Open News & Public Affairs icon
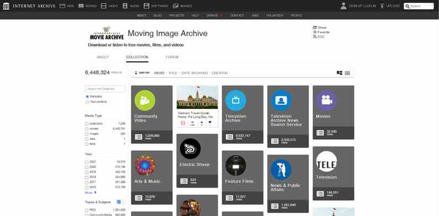Viewport: 439px width, 216px height. (x=281, y=170)
